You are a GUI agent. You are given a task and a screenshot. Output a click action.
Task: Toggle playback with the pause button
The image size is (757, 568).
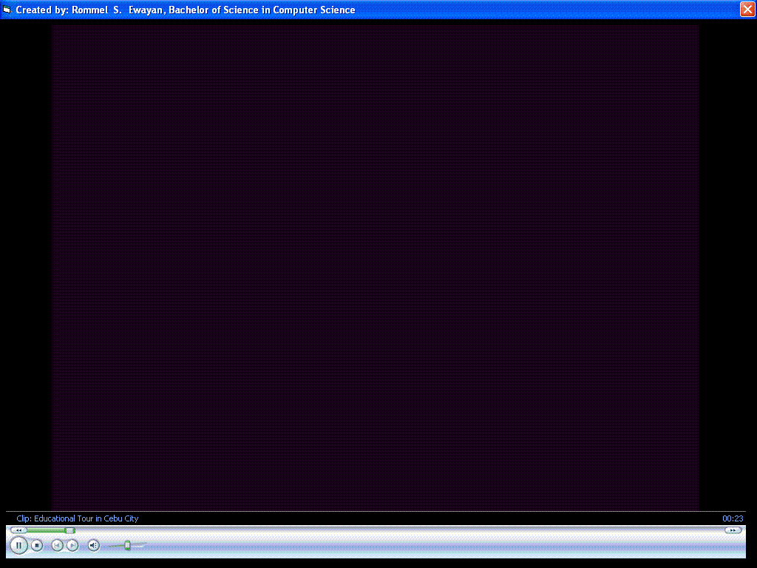click(18, 545)
